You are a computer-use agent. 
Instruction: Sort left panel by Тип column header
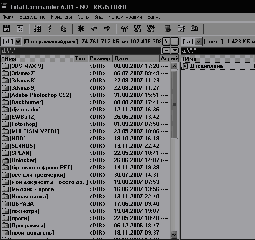pyautogui.click(x=80, y=58)
